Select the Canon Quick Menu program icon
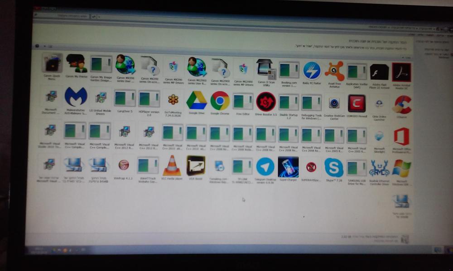 click(x=52, y=63)
